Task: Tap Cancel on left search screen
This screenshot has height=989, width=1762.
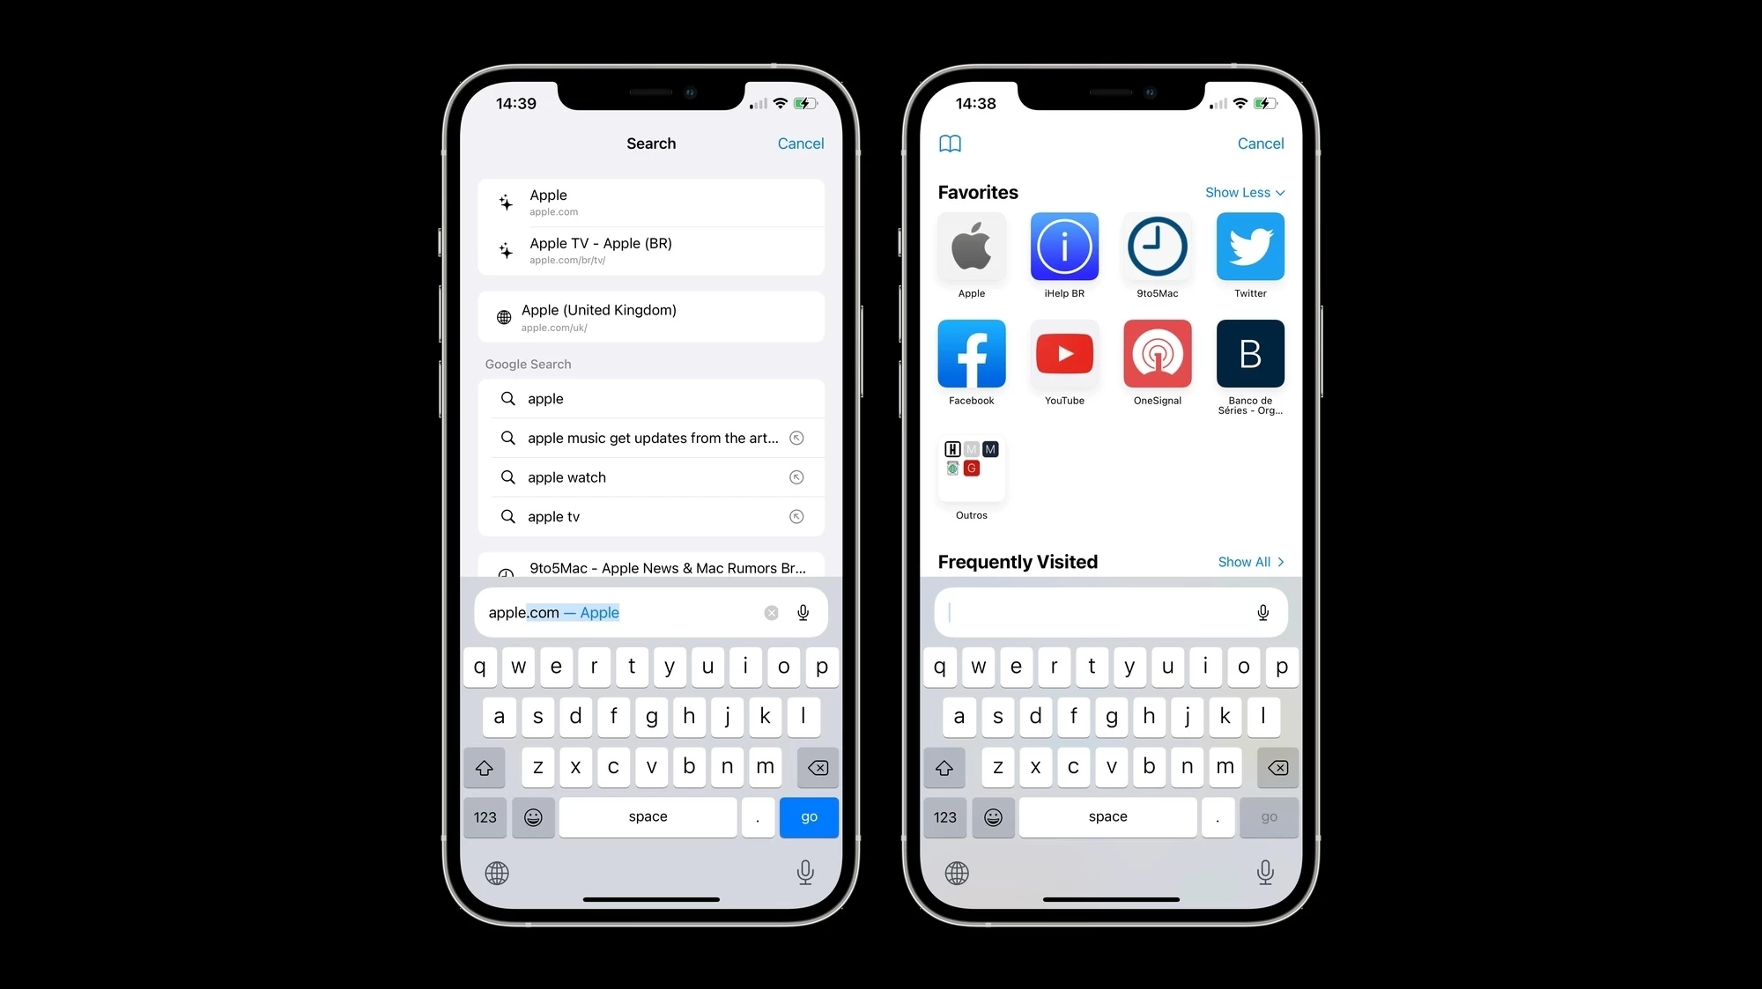Action: (x=799, y=143)
